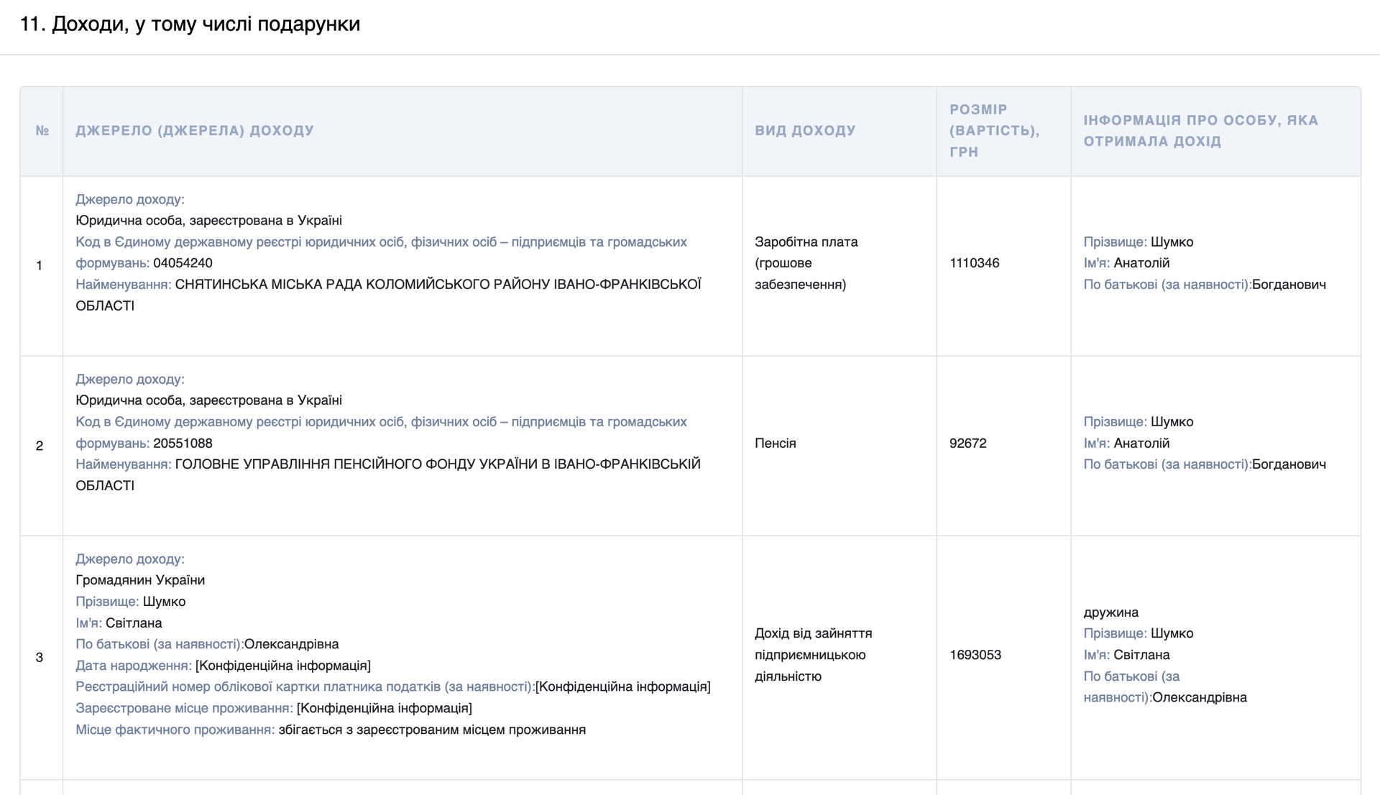Select row number 3 in the № column
This screenshot has width=1380, height=795.
coord(40,657)
